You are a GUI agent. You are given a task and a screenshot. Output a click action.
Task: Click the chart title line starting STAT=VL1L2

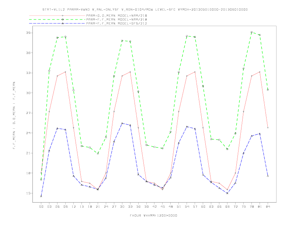tap(145, 10)
